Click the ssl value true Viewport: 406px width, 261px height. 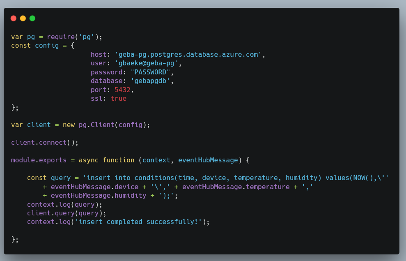click(119, 99)
